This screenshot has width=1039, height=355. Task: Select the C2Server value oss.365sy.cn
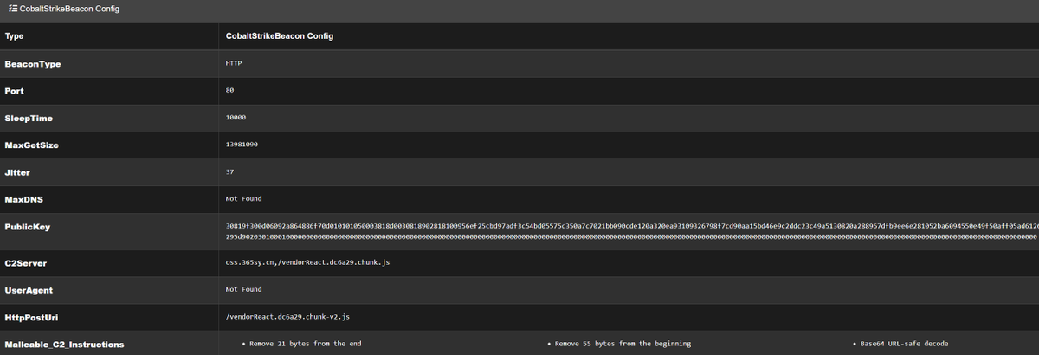[x=307, y=261]
